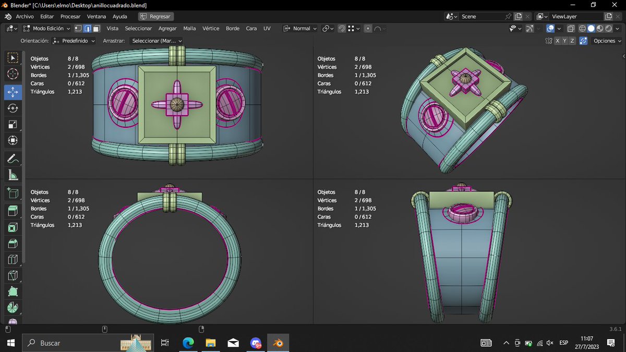
Task: Open the Ventana menu
Action: pos(97,17)
